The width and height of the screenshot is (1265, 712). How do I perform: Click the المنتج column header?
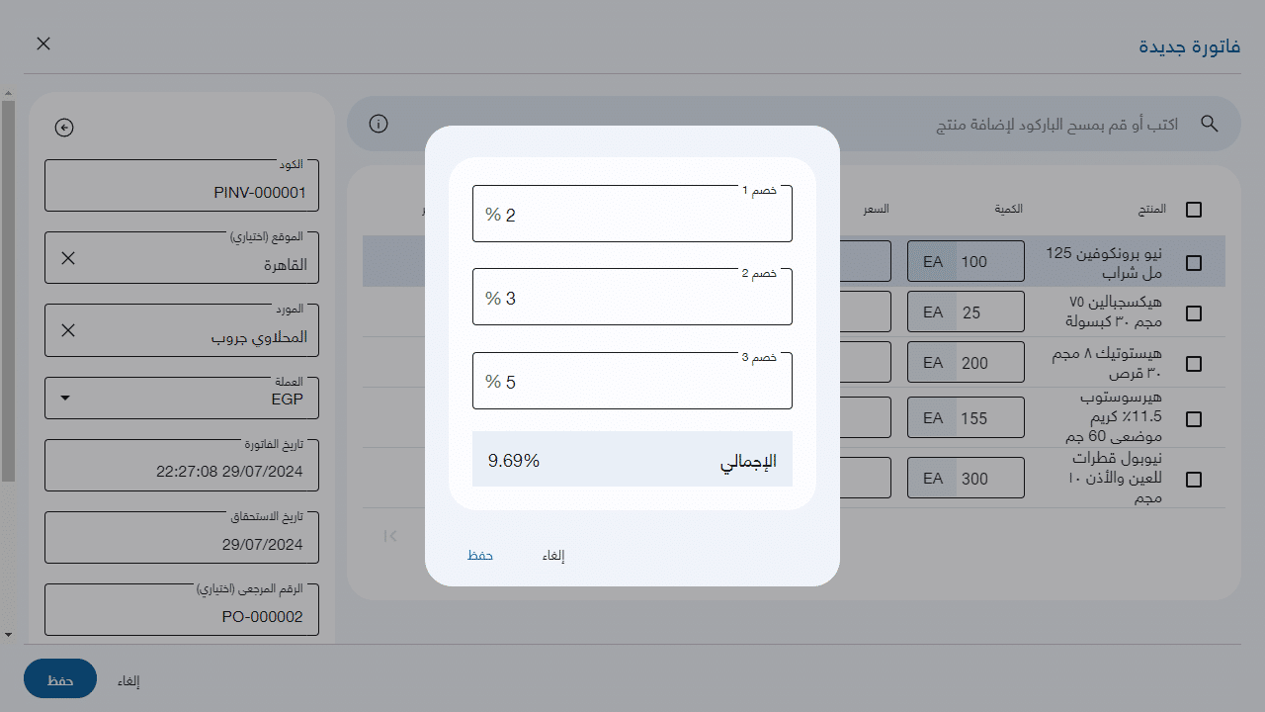[x=1151, y=209]
